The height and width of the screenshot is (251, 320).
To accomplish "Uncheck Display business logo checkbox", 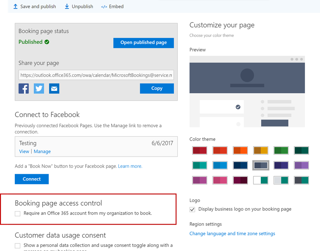I will coord(192,210).
